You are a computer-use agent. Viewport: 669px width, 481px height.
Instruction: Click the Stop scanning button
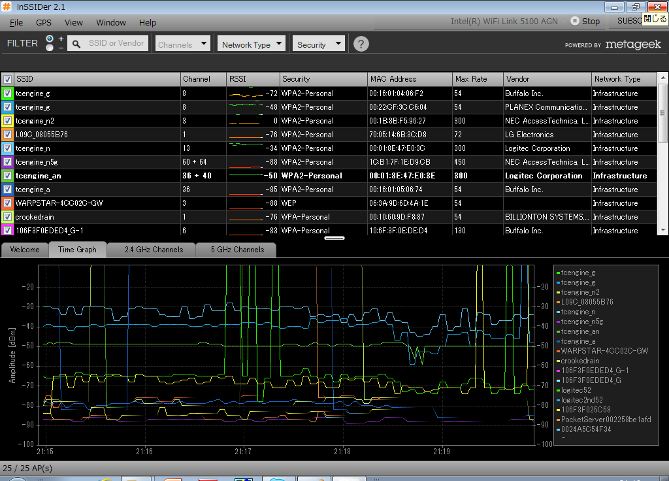coord(585,21)
